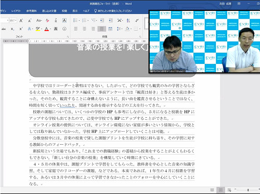Switch to Web Layout view in status bar
The height and width of the screenshot is (194, 260).
229,190
